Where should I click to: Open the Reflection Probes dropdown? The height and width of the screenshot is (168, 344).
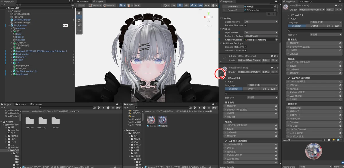tap(261, 36)
